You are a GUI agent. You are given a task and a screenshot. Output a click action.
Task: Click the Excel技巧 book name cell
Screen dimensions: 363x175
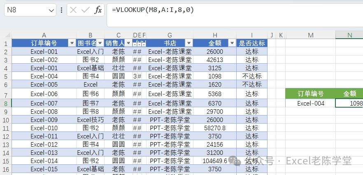click(90, 120)
